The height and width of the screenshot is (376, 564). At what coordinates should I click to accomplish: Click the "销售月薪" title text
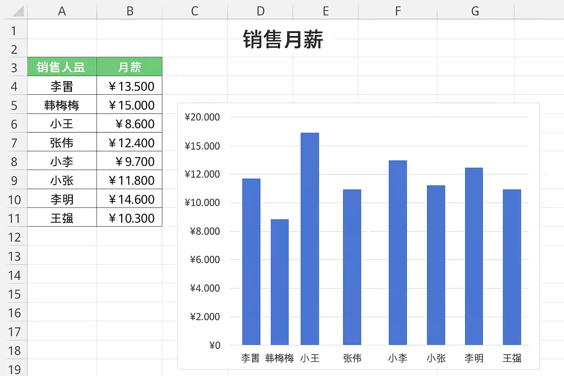click(x=283, y=39)
